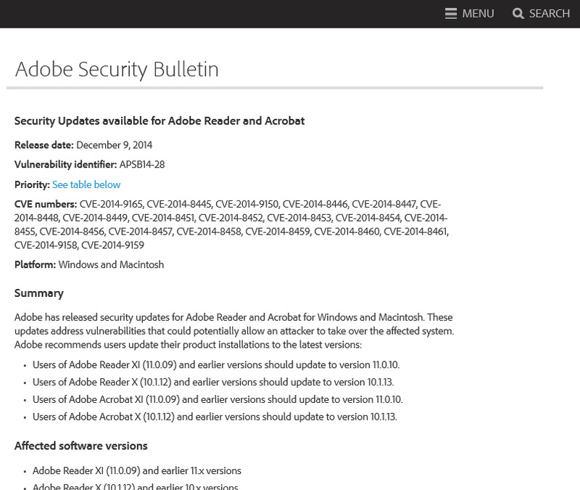Click the Adobe Acrobat XI update bullet
The height and width of the screenshot is (490, 580).
click(217, 400)
